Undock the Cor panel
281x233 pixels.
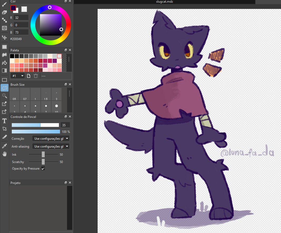click(66, 1)
